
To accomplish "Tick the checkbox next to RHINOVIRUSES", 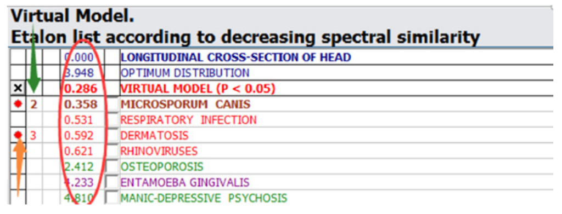I will coord(114,151).
